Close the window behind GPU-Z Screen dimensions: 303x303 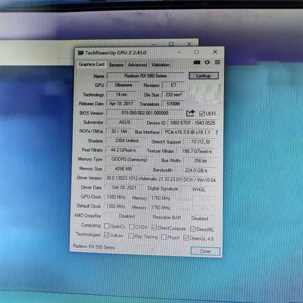pos(189,44)
